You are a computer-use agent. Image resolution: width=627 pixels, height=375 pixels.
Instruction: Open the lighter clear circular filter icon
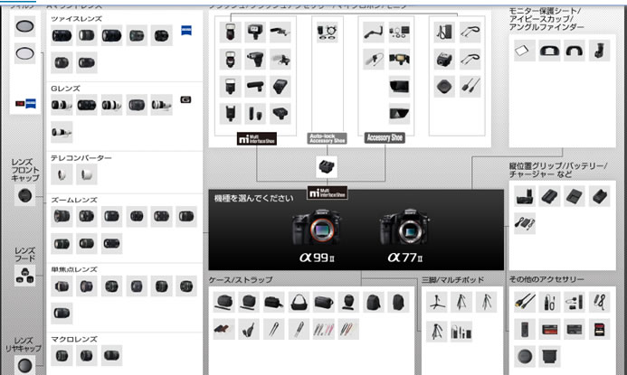[24, 53]
